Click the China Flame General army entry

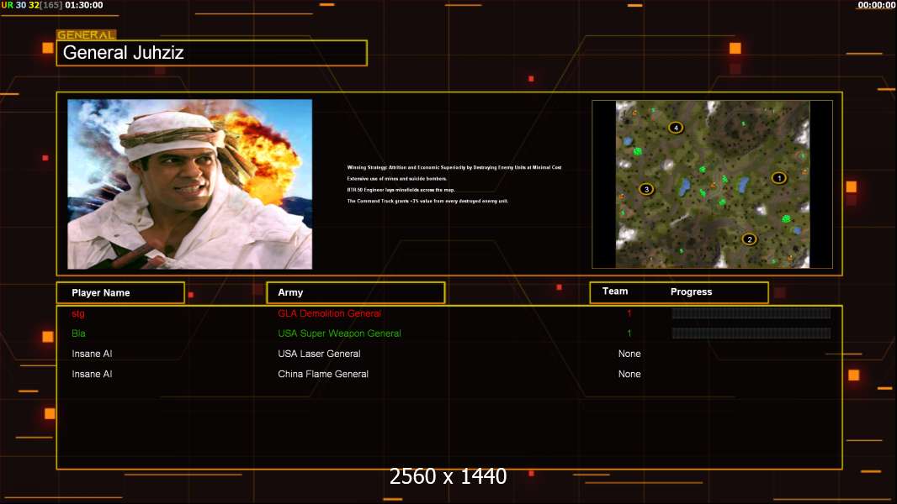tap(323, 375)
